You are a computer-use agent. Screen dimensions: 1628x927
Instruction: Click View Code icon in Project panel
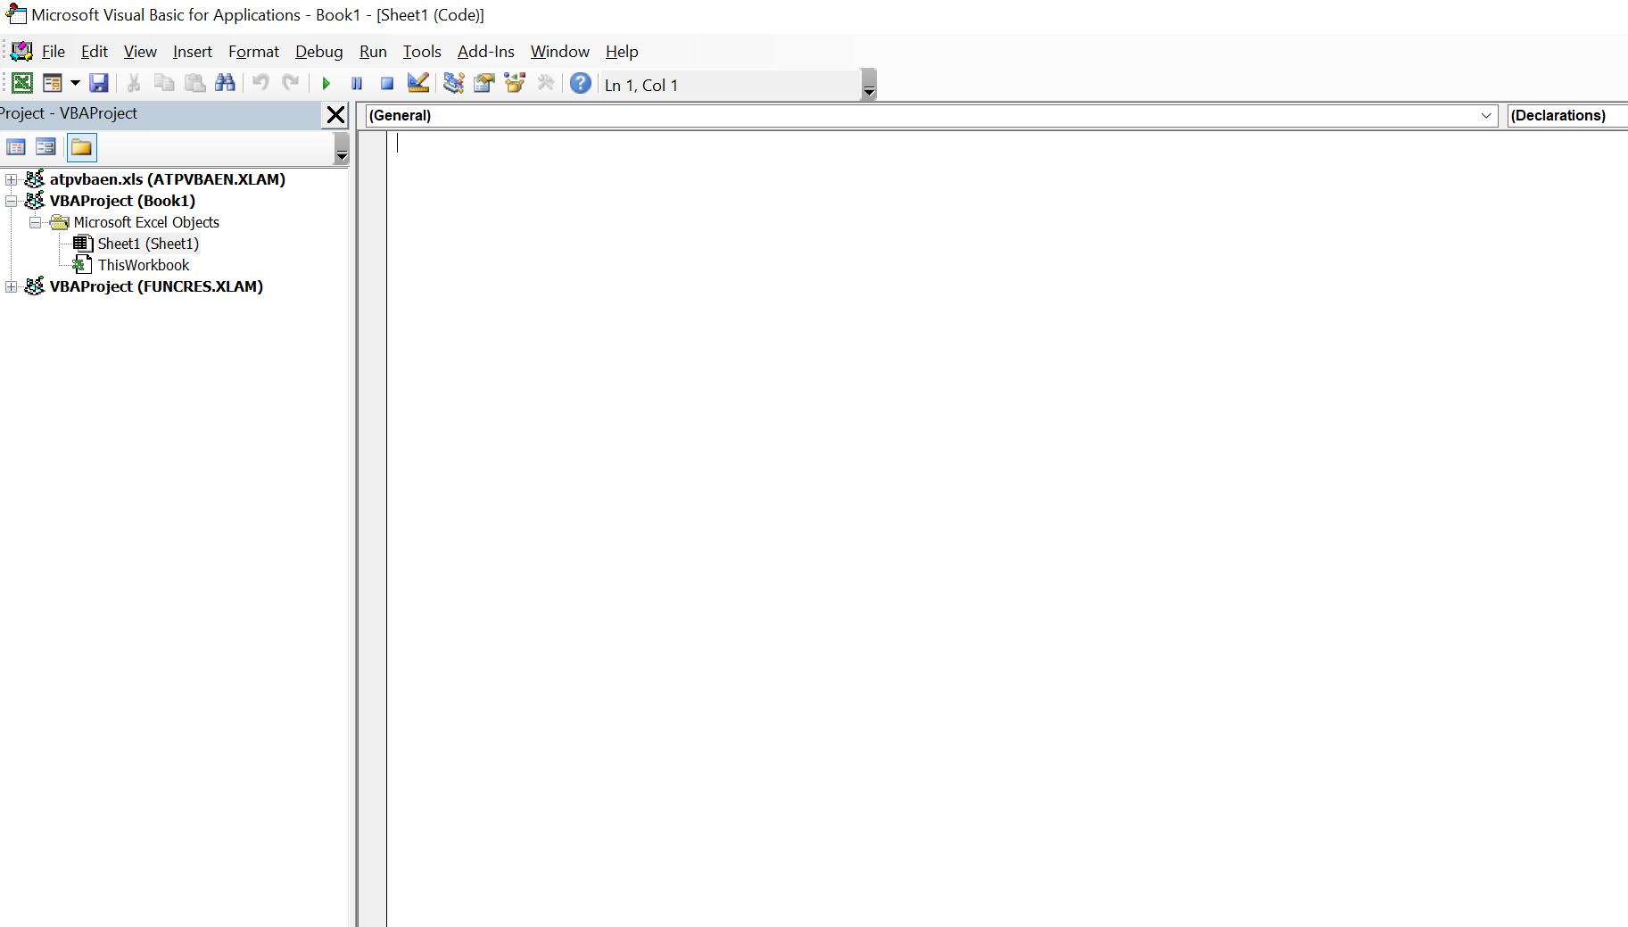click(16, 147)
